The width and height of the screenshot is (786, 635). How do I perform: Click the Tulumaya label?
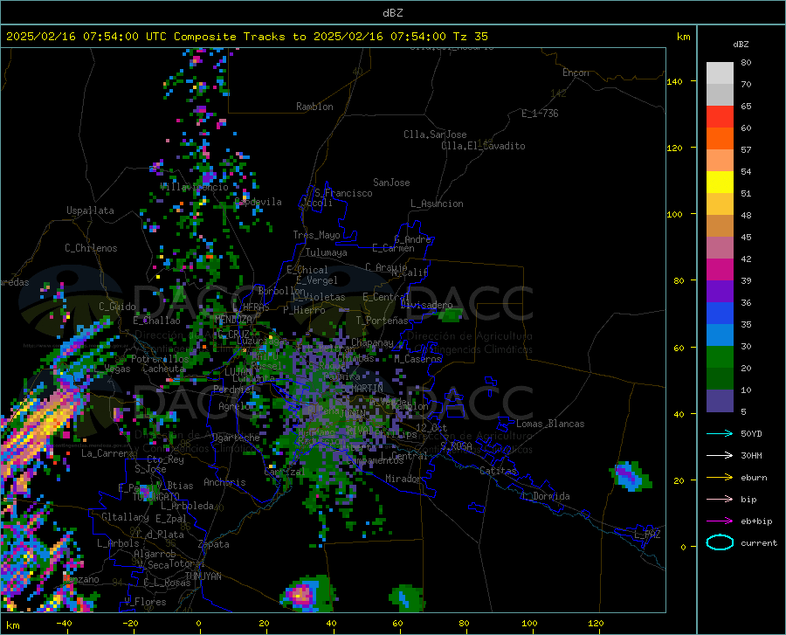coord(327,252)
